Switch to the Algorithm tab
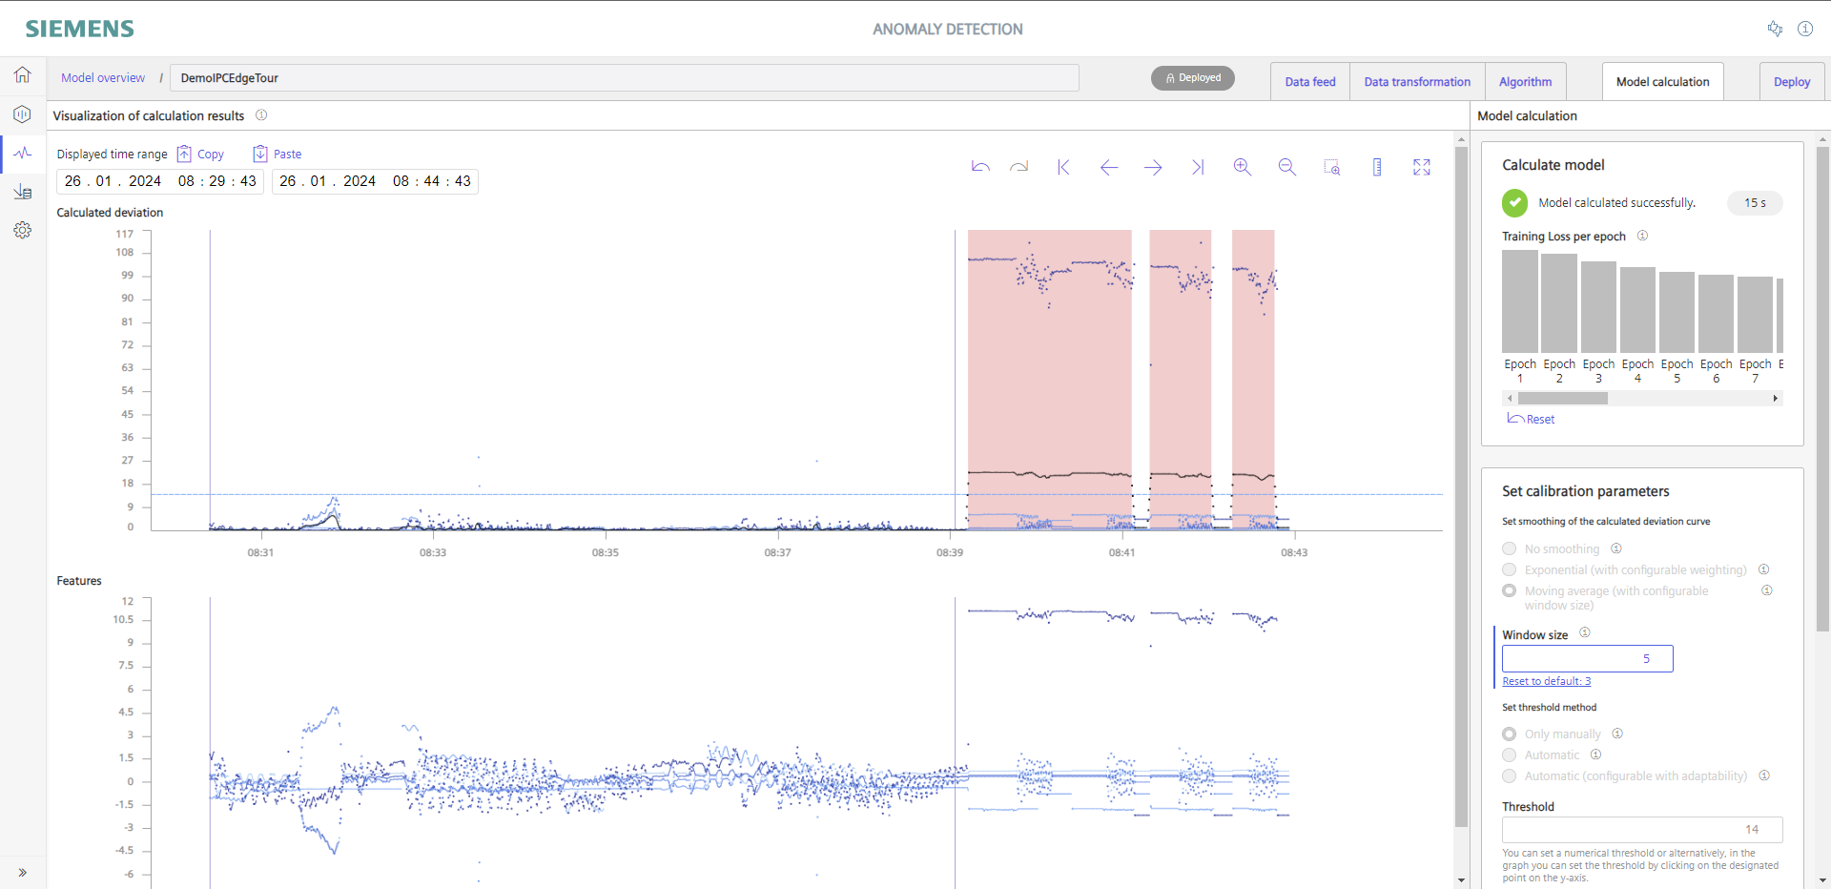The height and width of the screenshot is (889, 1831). pos(1525,82)
